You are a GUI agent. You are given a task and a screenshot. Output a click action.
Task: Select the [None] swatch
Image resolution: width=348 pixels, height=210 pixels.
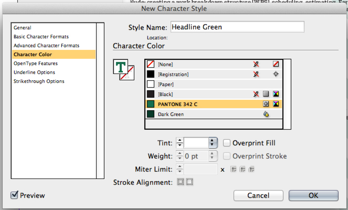(x=214, y=65)
